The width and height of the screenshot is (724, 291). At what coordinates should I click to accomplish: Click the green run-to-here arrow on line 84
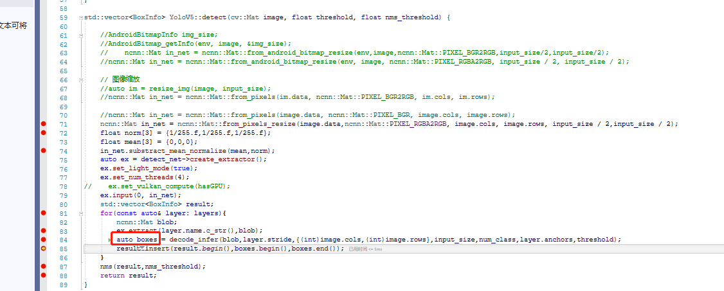pyautogui.click(x=110, y=240)
